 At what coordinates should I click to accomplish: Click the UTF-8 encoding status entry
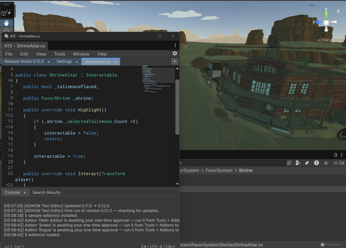156,246
